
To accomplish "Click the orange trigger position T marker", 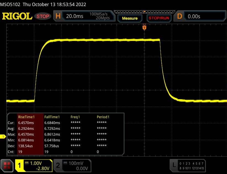I will pyautogui.click(x=144, y=28).
